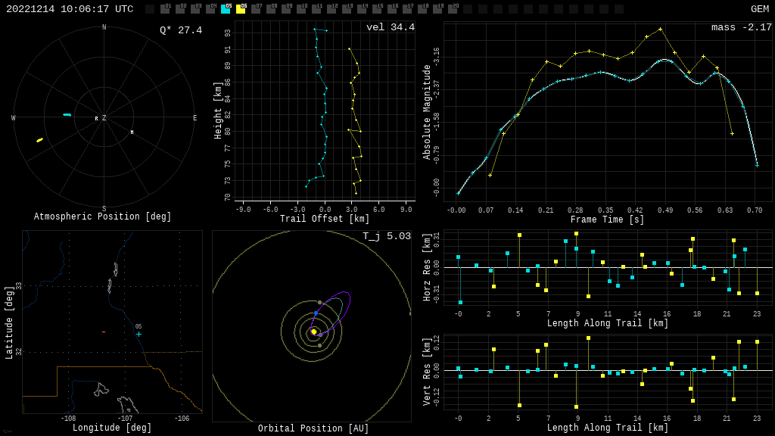
Task: Click the small orange meteor track on map
Action: click(104, 332)
